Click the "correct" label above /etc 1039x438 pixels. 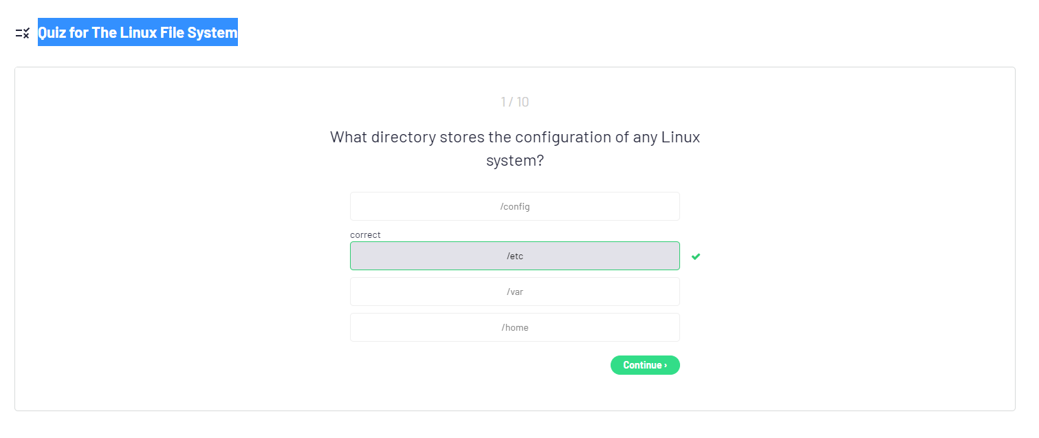(x=365, y=235)
